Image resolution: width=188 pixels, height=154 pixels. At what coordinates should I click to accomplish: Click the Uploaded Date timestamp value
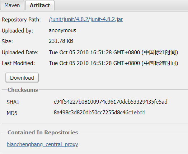pyautogui.click(x=113, y=53)
